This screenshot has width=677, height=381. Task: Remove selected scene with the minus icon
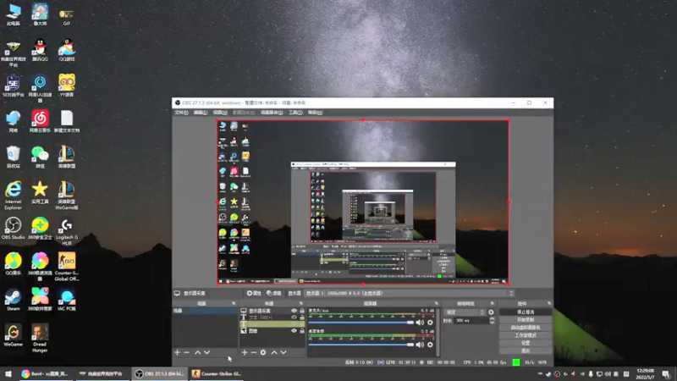186,352
